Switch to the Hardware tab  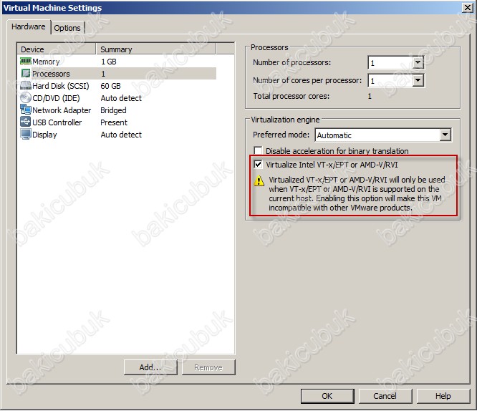pos(29,26)
